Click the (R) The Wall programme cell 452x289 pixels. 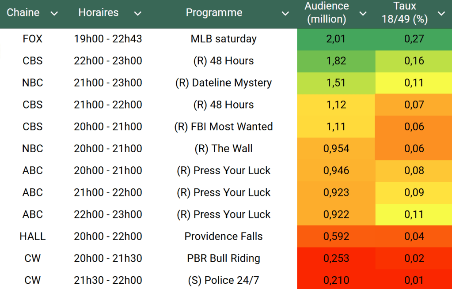coord(224,149)
